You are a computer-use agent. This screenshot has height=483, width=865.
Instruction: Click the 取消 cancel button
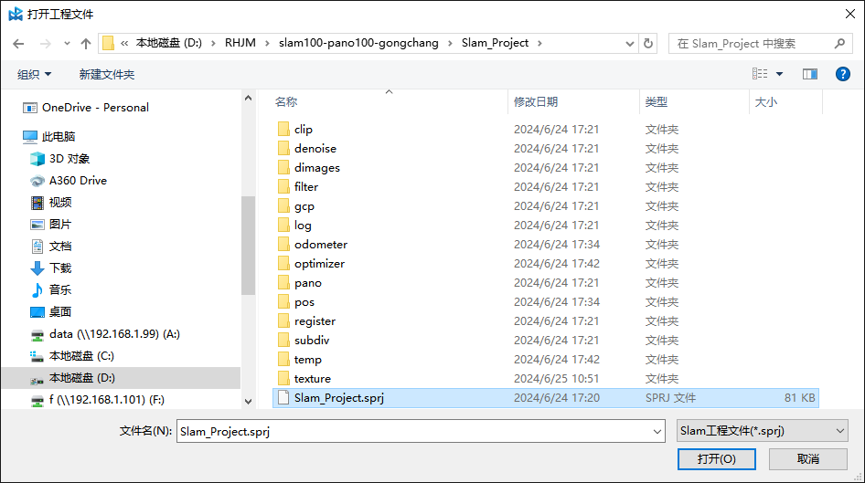pos(807,458)
